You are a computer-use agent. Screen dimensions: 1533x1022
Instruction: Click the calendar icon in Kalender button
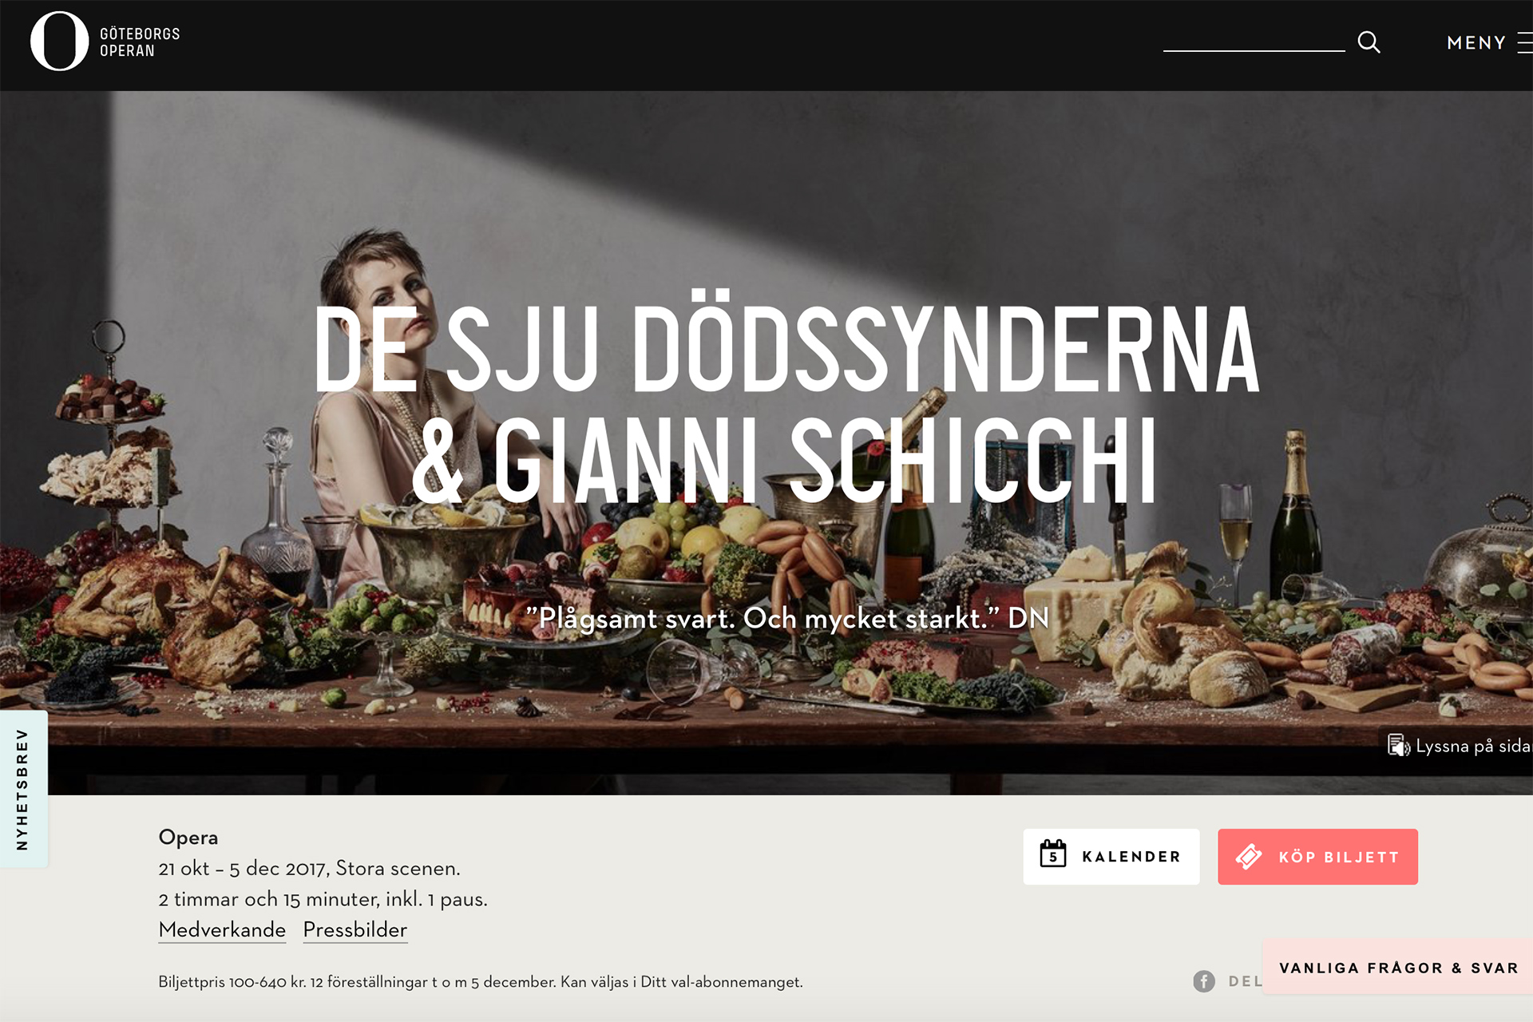click(1053, 854)
